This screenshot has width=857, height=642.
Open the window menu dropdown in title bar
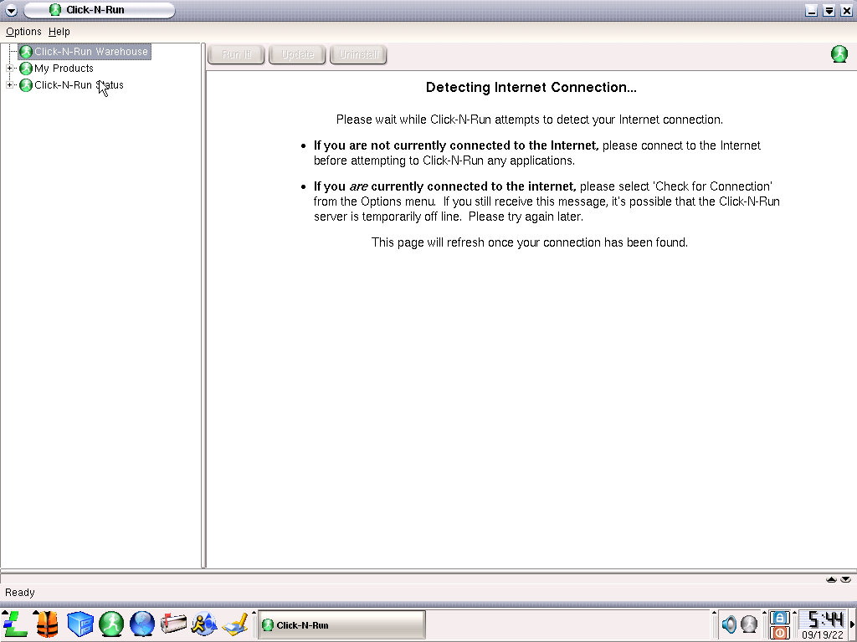(x=11, y=10)
